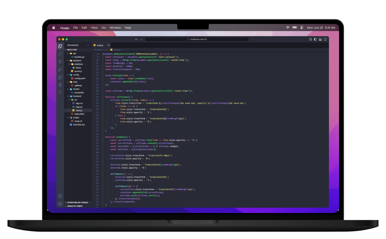Screen dimensions: 386x239
Task: Toggle the primary sidebar visibility
Action: tap(315, 39)
